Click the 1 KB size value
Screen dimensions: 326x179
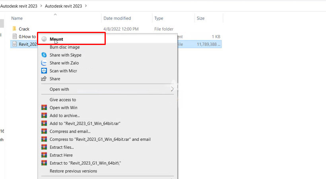point(216,37)
